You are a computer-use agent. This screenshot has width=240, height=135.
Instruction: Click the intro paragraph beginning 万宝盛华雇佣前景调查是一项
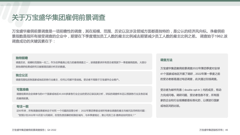click(x=119, y=36)
